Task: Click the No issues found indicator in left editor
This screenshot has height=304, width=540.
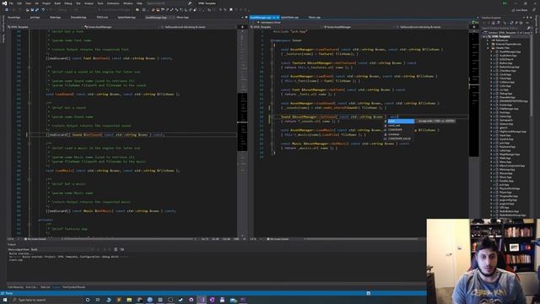Action: click(x=35, y=239)
